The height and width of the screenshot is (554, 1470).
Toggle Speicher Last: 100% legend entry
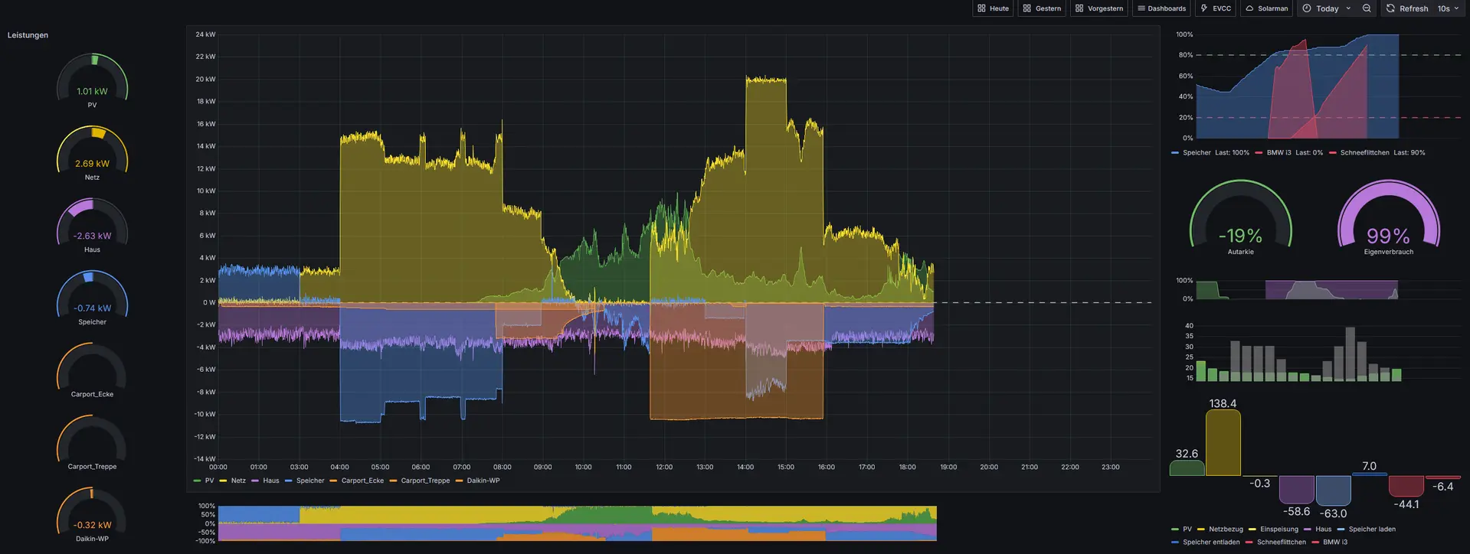(1210, 152)
